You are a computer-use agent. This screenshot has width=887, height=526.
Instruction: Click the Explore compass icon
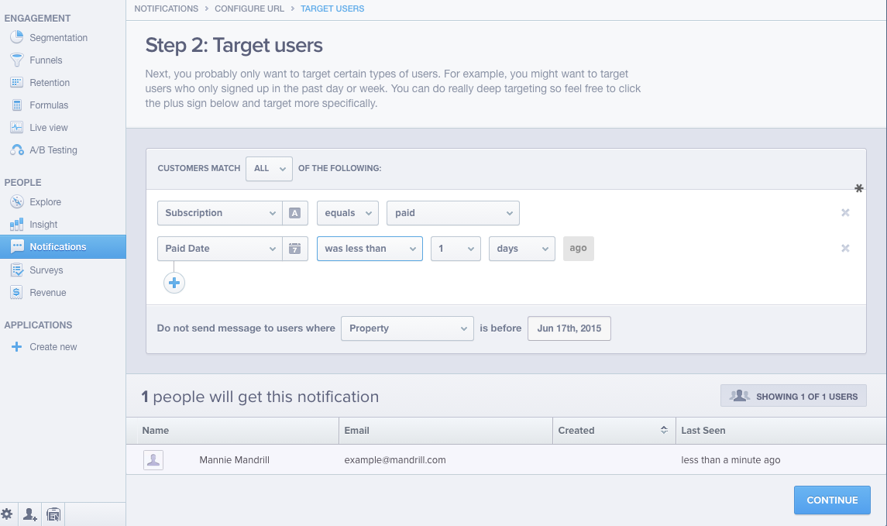point(17,201)
